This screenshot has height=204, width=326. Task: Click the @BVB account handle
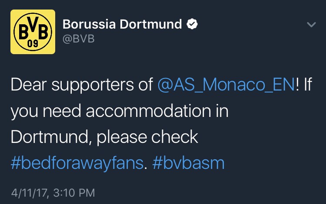(x=78, y=39)
